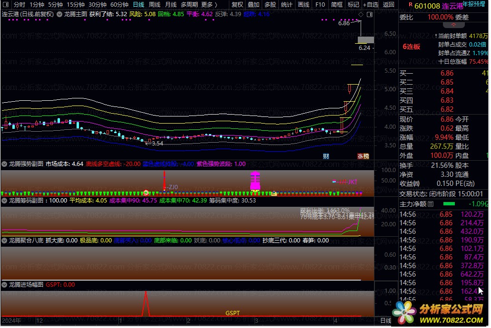Collapse the order book chevron handle

pos(453,25)
